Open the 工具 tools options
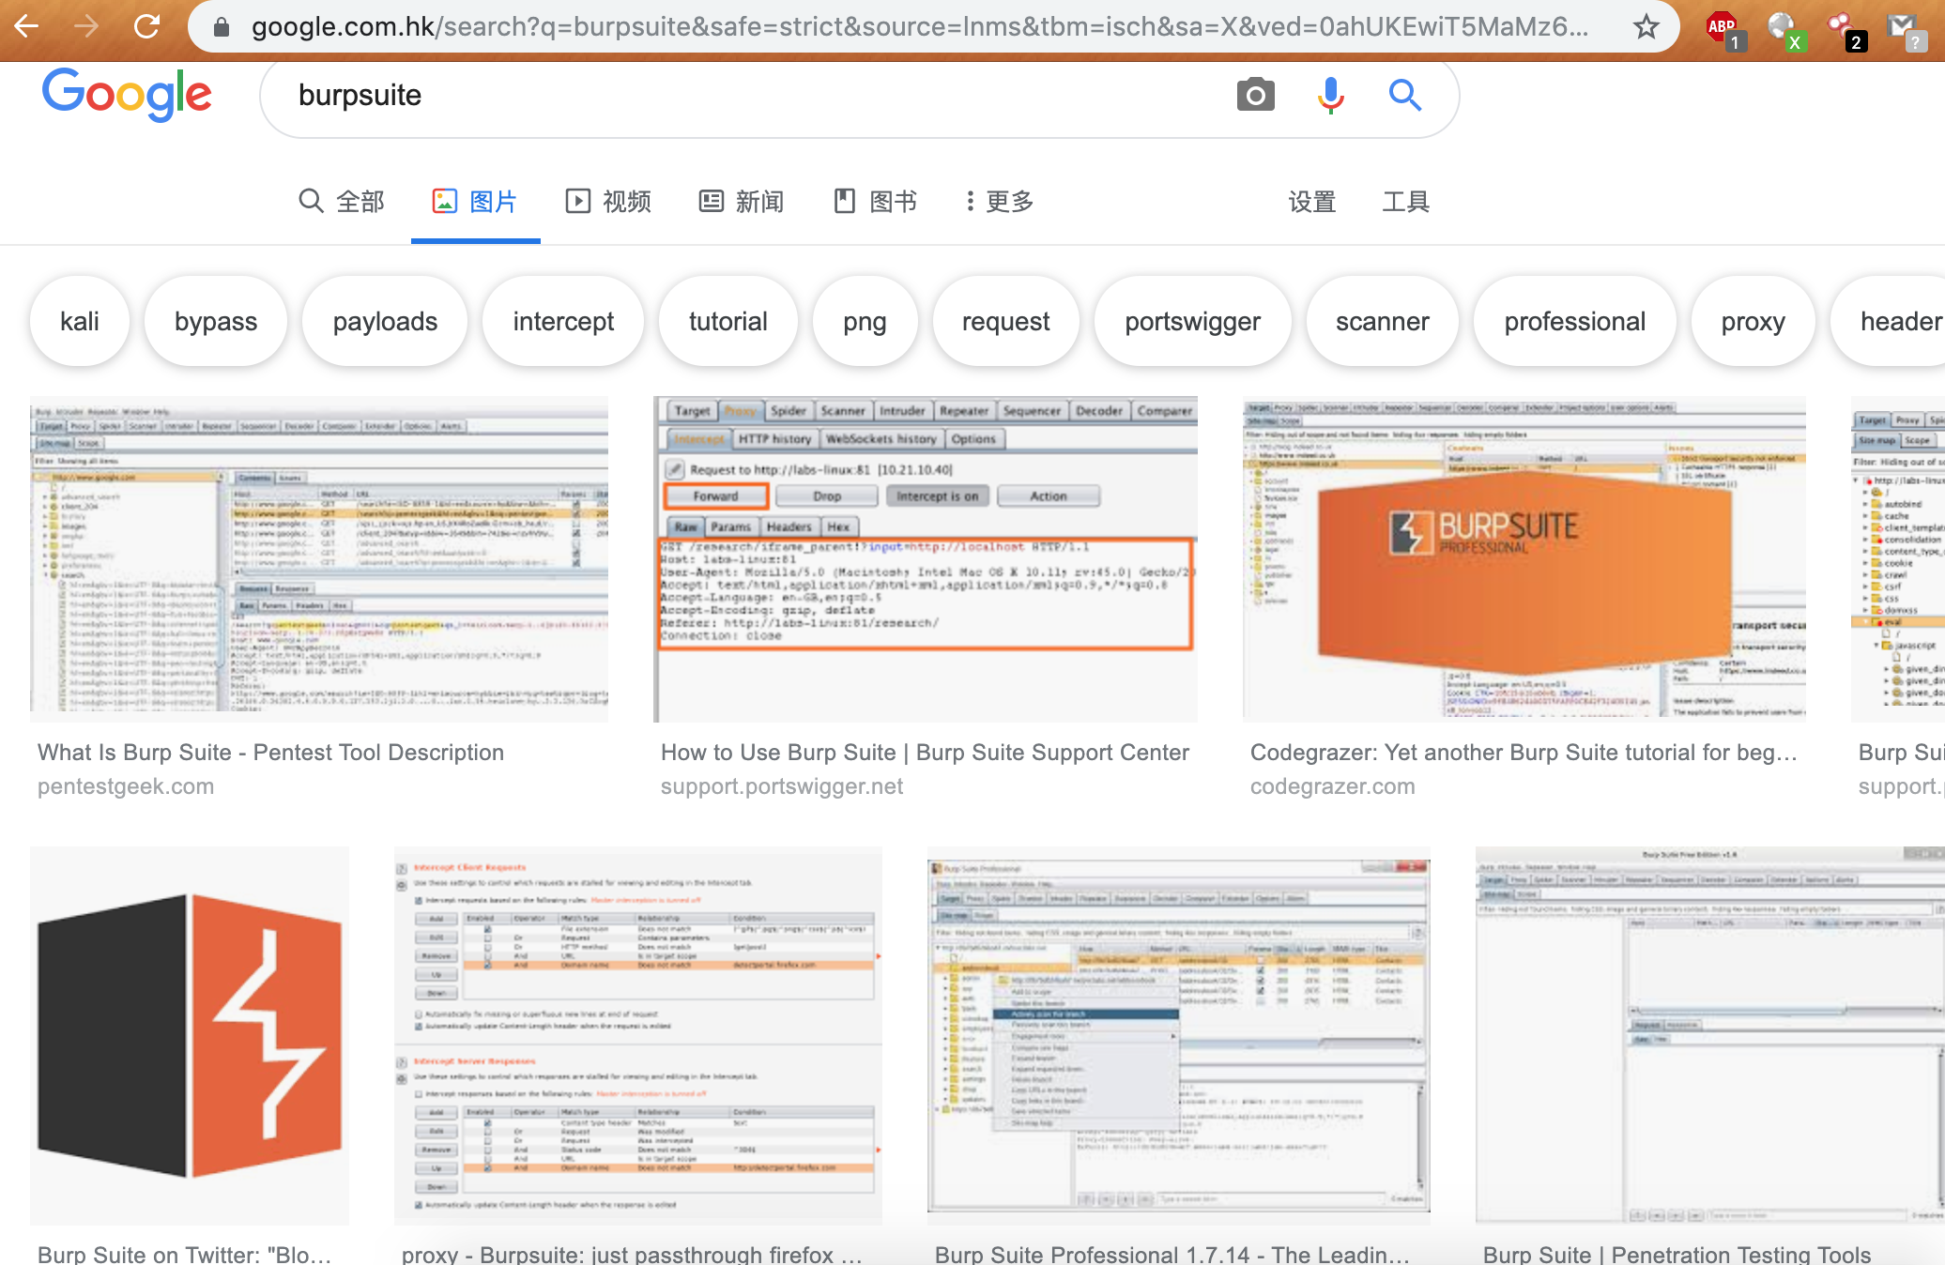 click(x=1405, y=201)
